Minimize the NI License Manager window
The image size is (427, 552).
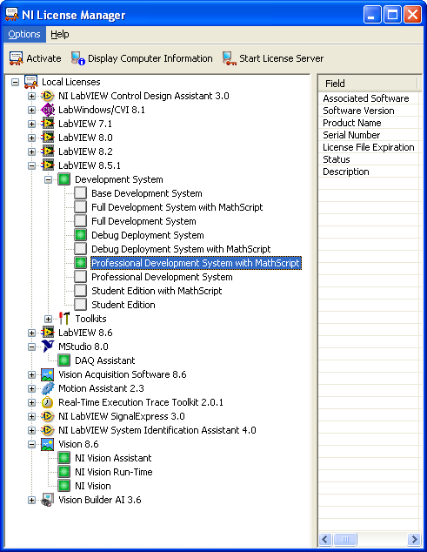pos(372,15)
